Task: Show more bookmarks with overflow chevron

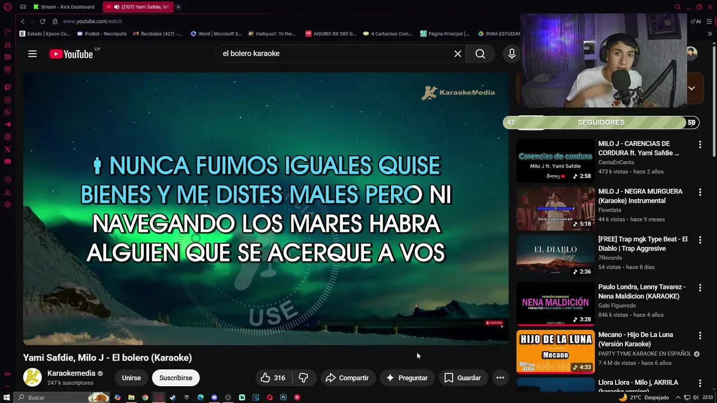Action: pos(710,34)
